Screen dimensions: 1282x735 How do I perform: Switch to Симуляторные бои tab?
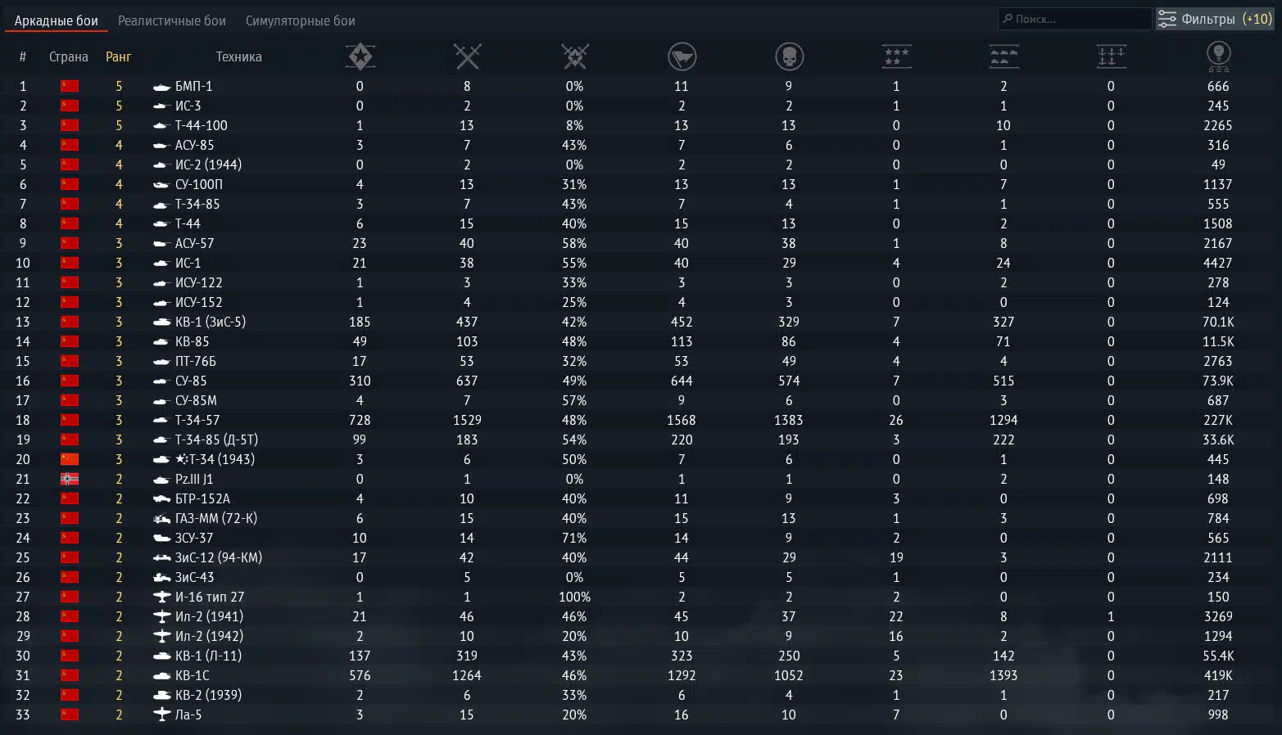(301, 20)
